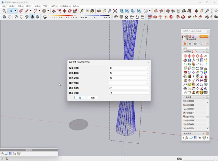Click the 取消 cancel button
Viewport: 218px width, 161px height.
coord(93,98)
